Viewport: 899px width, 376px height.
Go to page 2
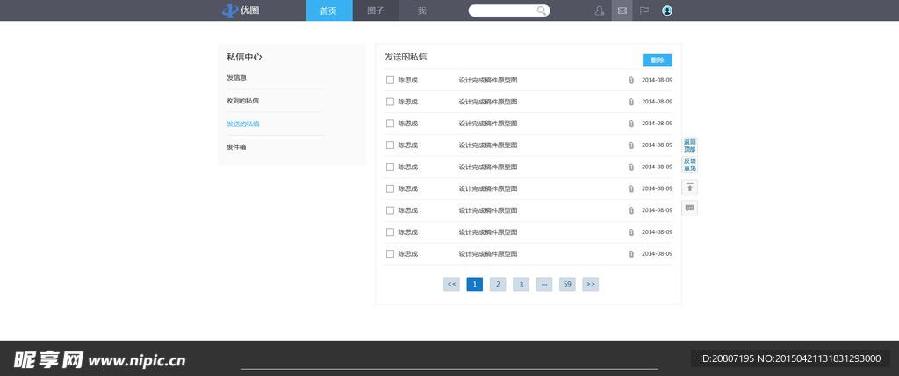pyautogui.click(x=498, y=285)
